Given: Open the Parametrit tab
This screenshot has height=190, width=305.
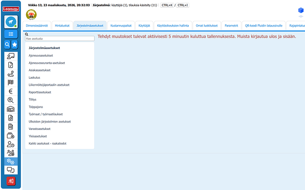Looking at the screenshot, I should click(x=231, y=26).
